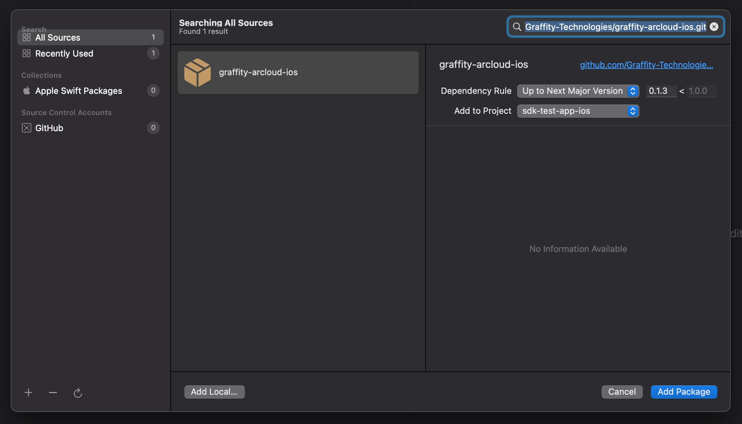
Task: Click the magnifying glass search icon
Action: click(x=517, y=27)
